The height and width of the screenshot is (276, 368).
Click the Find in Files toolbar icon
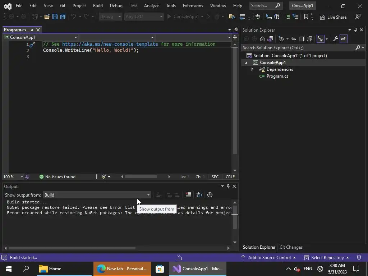(232, 17)
